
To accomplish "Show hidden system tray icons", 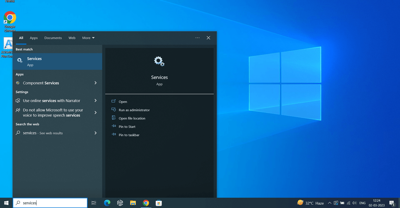I will coord(329,203).
